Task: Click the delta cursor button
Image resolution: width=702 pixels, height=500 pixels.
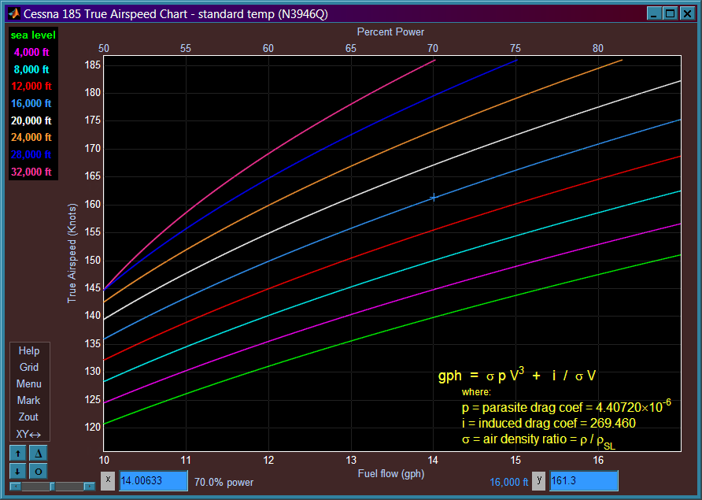Action: click(38, 454)
